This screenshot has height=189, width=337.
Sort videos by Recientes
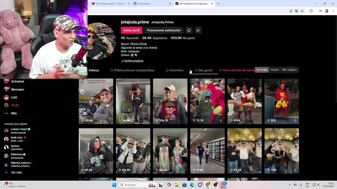[262, 70]
